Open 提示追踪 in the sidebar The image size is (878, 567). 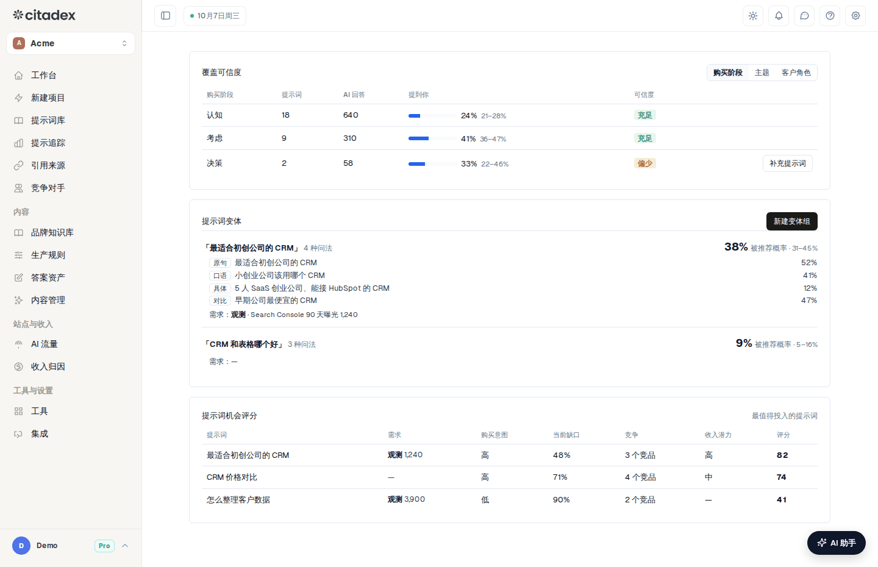coord(71,143)
